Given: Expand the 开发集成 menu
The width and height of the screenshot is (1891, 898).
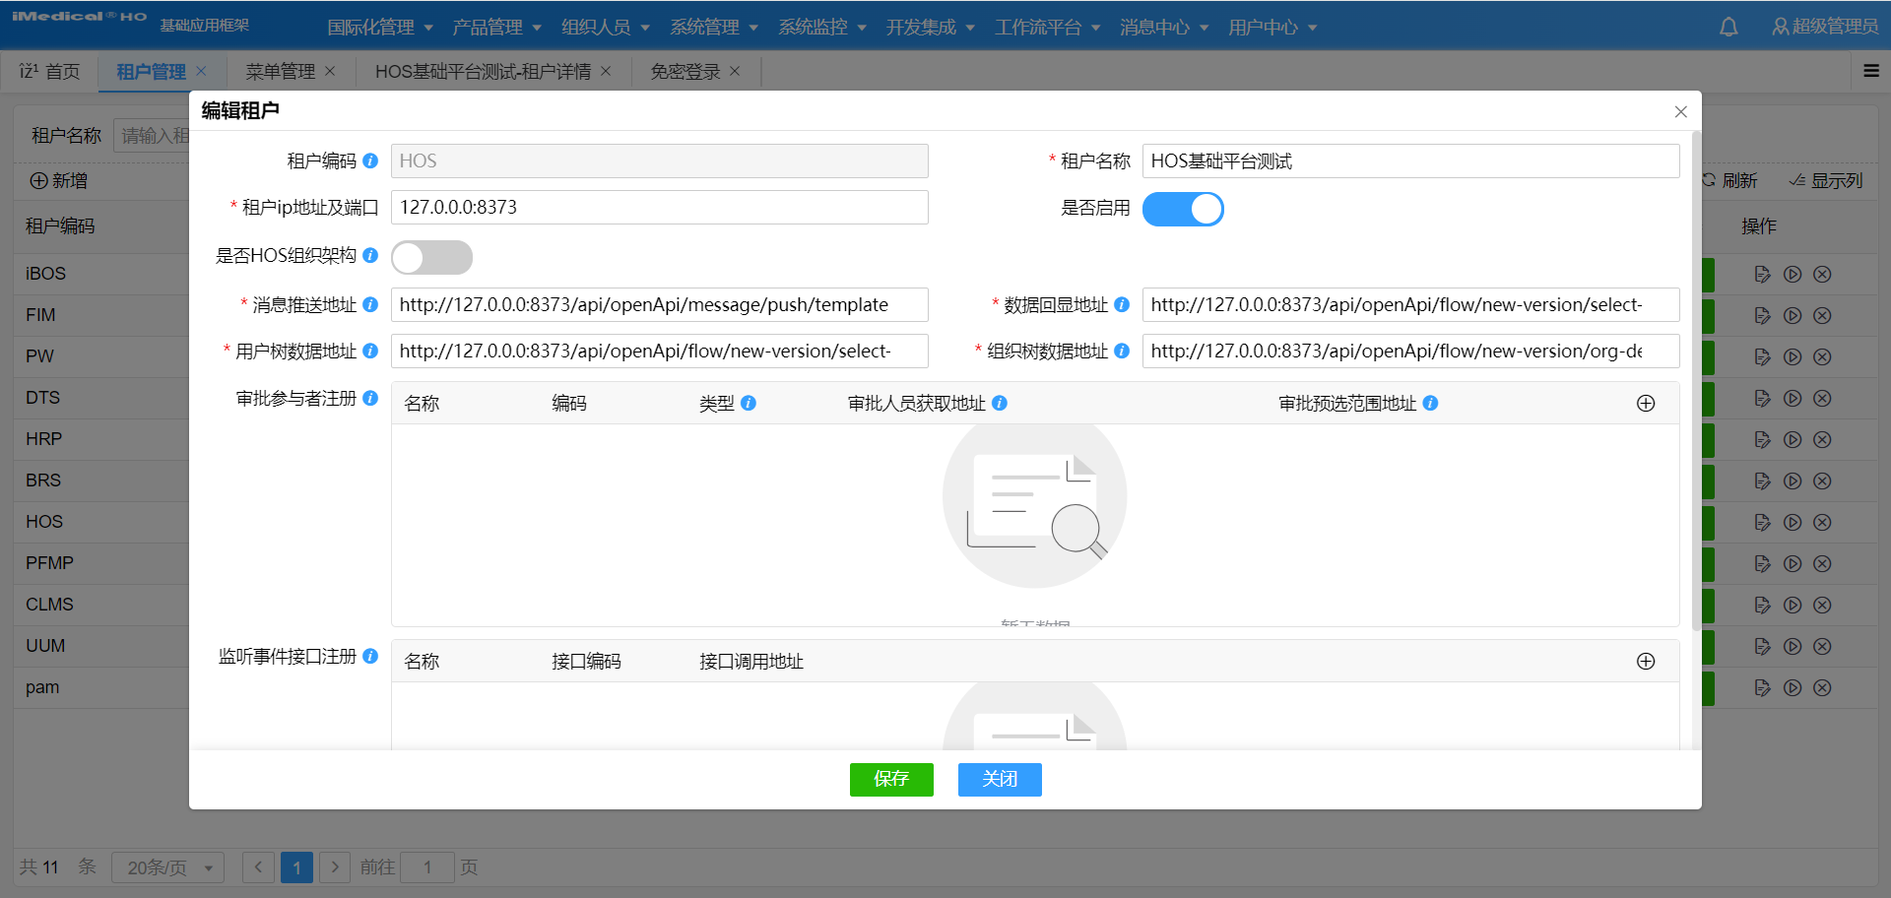Looking at the screenshot, I should coord(931,27).
